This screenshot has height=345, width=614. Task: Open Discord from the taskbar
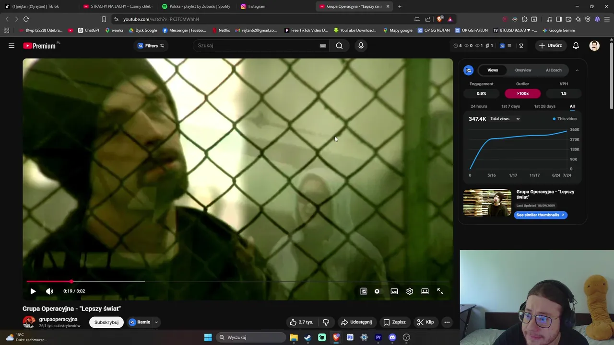pyautogui.click(x=392, y=337)
